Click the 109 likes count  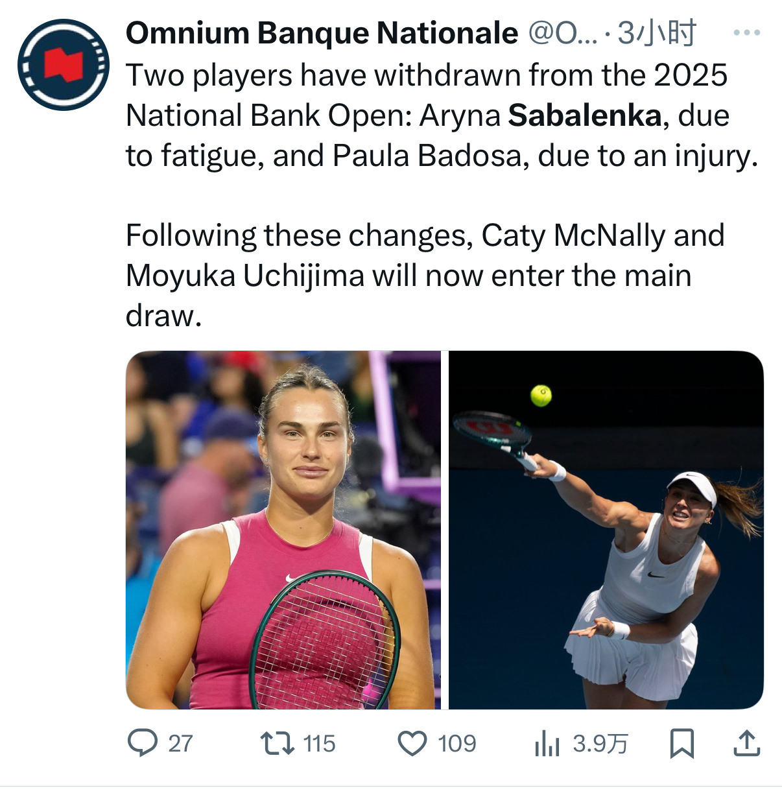[456, 744]
